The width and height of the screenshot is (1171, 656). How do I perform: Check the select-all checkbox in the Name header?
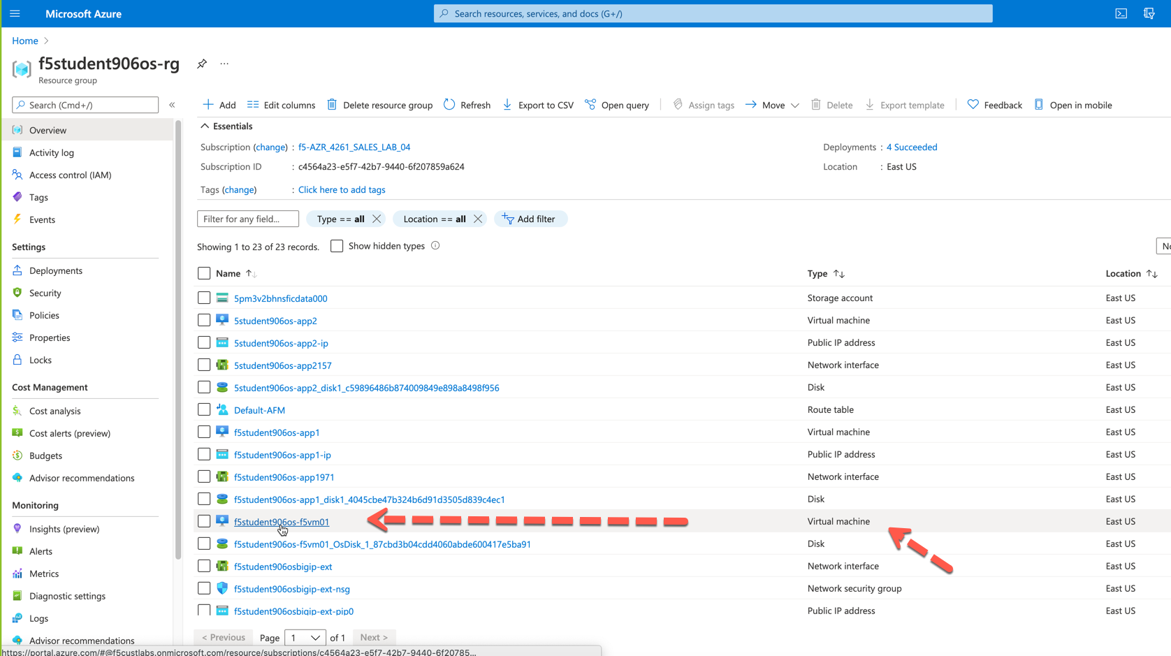click(x=204, y=274)
